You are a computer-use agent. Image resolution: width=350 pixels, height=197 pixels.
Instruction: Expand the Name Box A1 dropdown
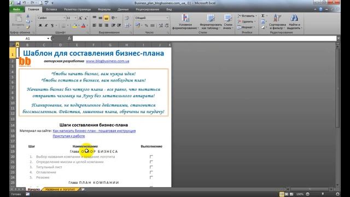point(48,38)
